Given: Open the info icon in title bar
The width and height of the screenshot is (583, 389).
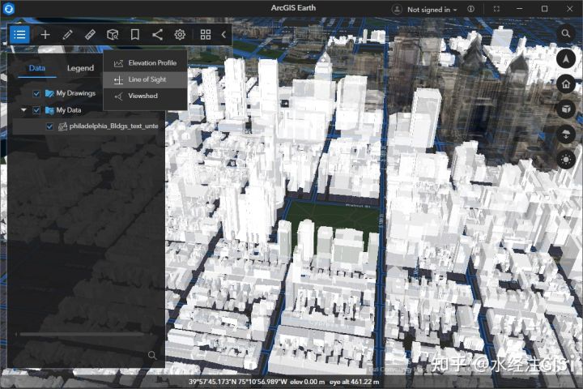Looking at the screenshot, I should click(x=470, y=9).
